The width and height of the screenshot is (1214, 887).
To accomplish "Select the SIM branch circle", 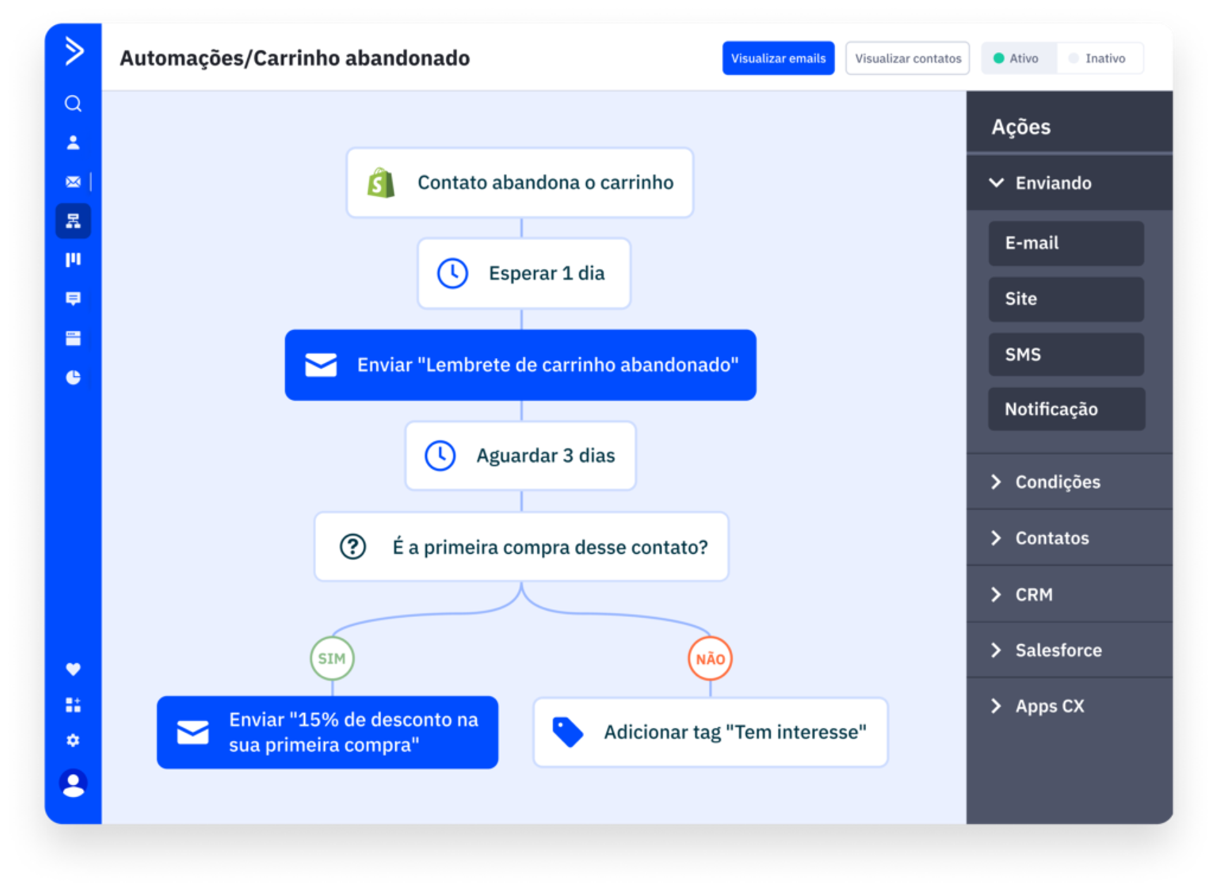I will click(x=332, y=659).
